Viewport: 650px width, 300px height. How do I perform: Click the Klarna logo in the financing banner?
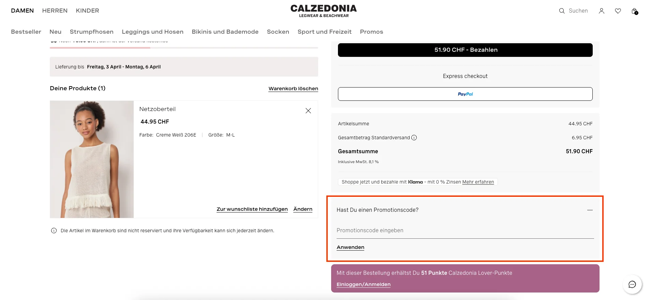[415, 182]
